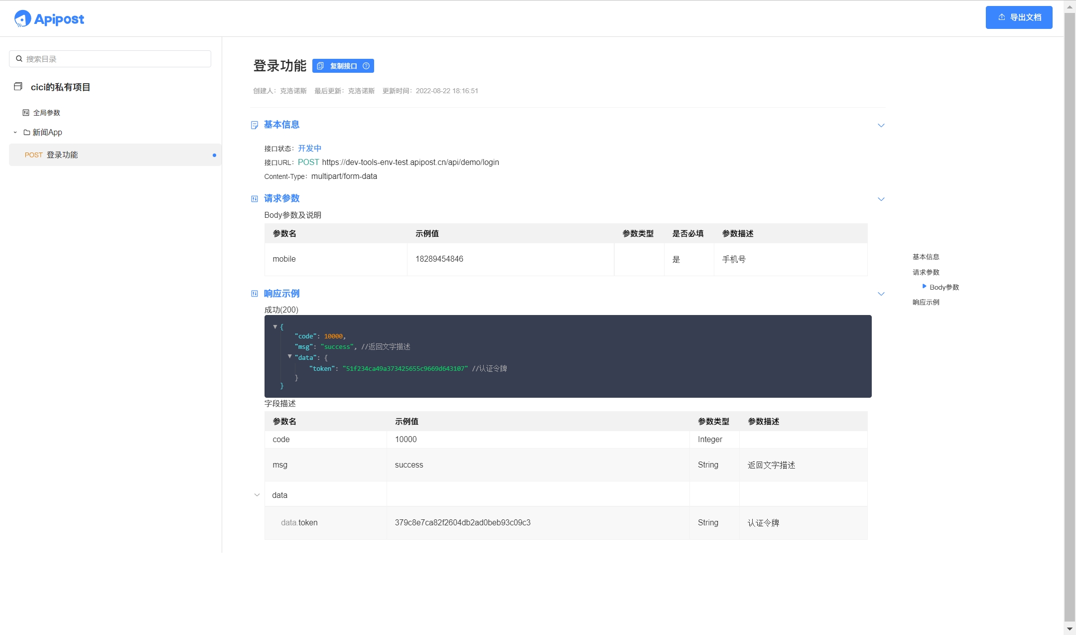Click the 导出文档 export button
The height and width of the screenshot is (635, 1076).
coord(1019,17)
